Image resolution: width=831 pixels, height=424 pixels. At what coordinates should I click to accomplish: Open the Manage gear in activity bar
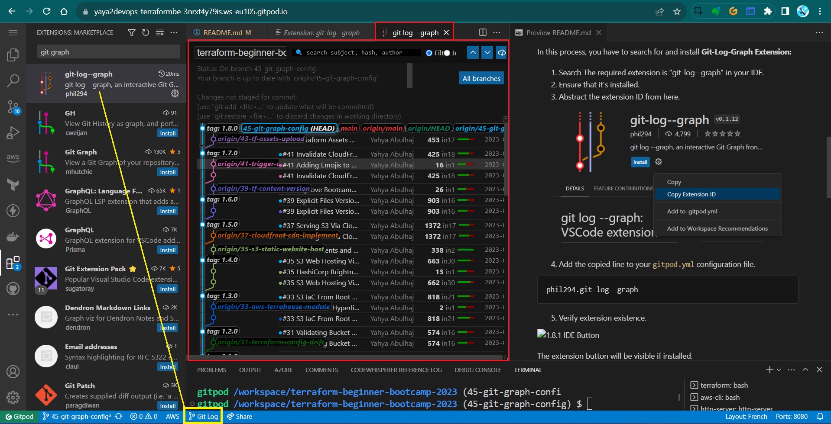click(x=13, y=397)
